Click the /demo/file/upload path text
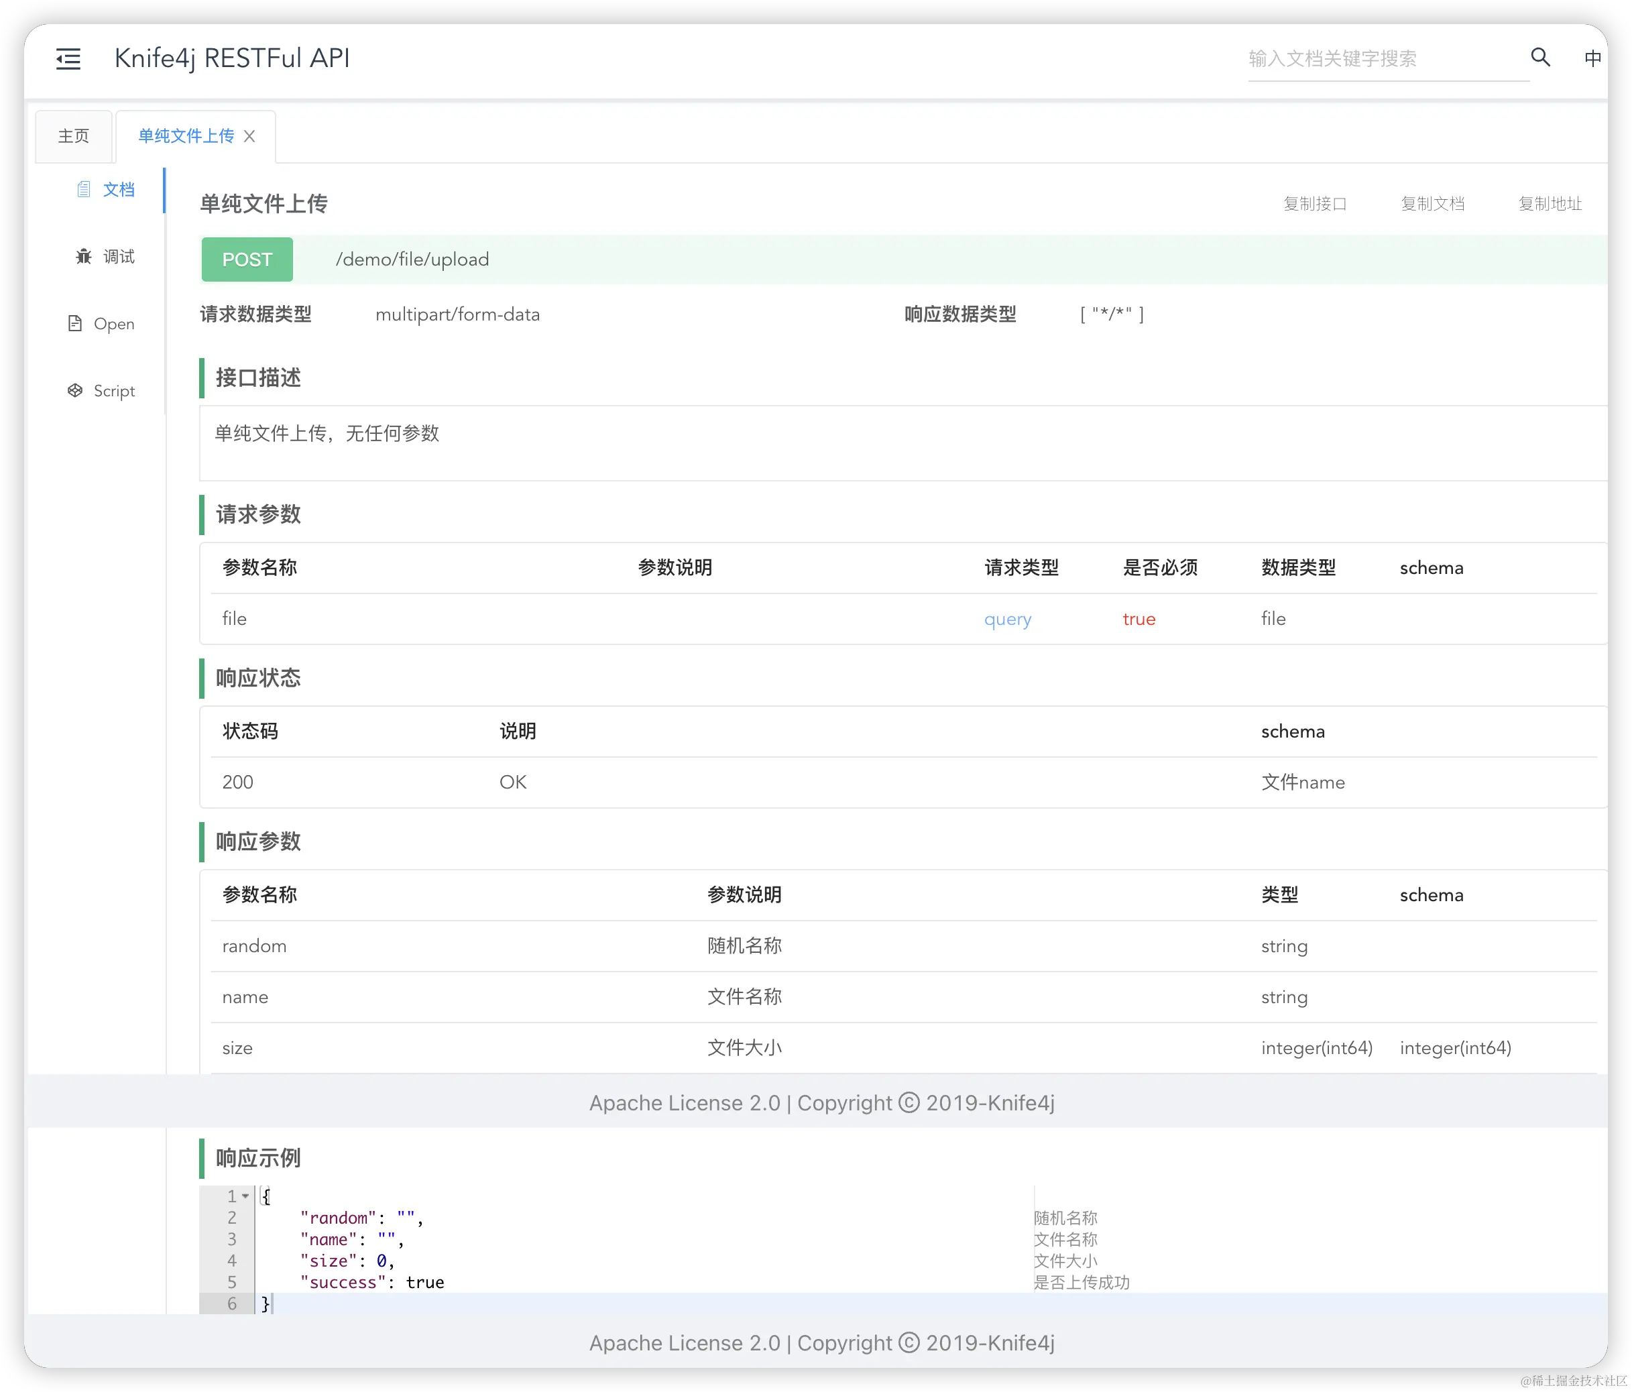1632x1392 pixels. coord(412,259)
